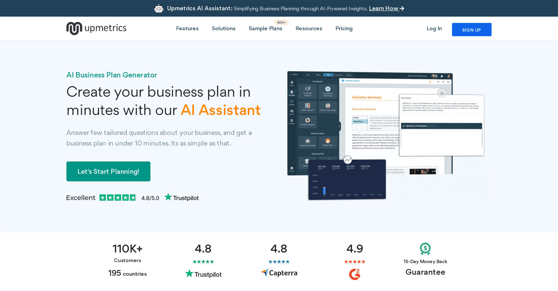Click SWOT Analysis tile in hero preview

pos(308,107)
